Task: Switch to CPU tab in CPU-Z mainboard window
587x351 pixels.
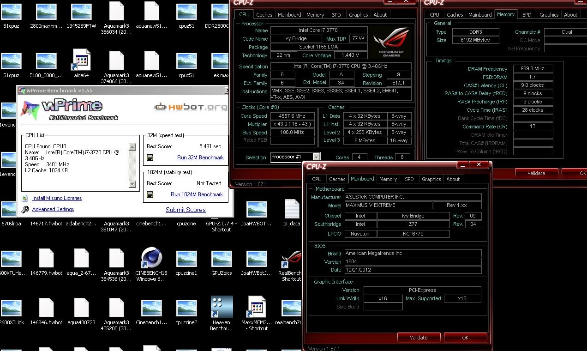Action: [x=317, y=179]
